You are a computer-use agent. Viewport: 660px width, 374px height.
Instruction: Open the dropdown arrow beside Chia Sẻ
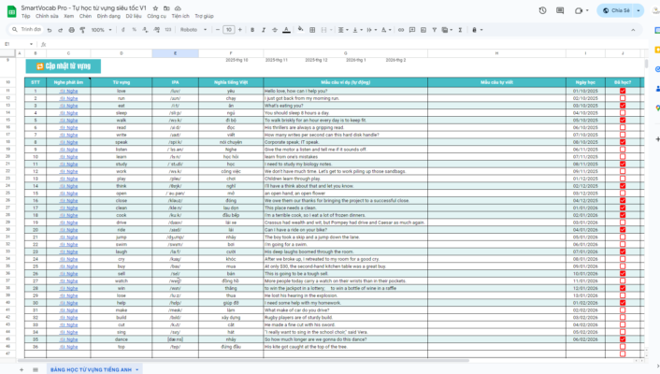pyautogui.click(x=638, y=11)
